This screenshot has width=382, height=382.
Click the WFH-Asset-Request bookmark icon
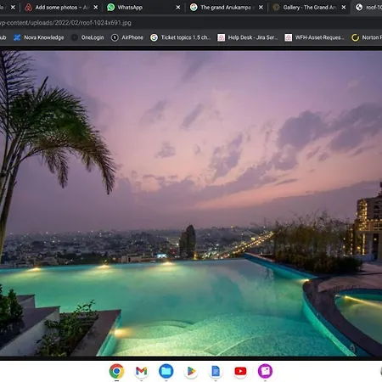289,37
